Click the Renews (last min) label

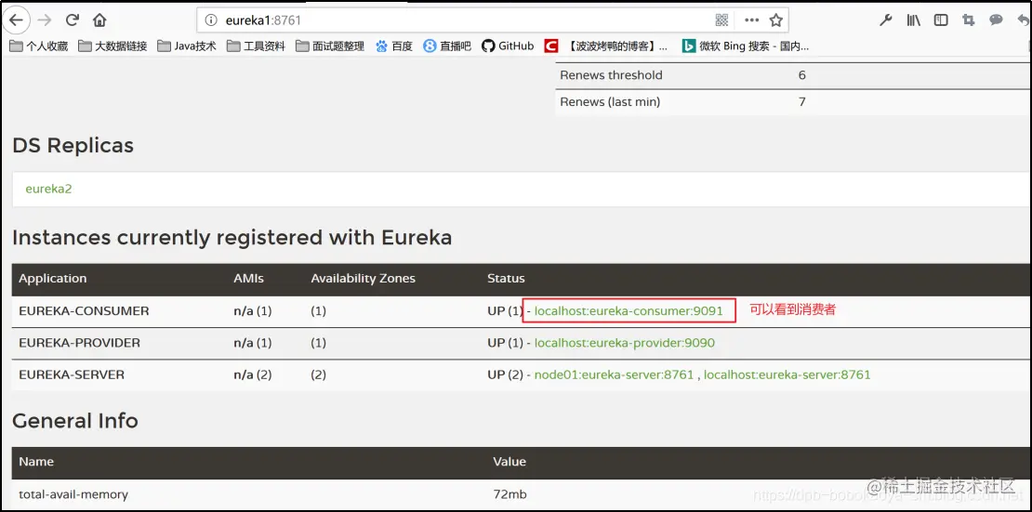[x=610, y=102]
